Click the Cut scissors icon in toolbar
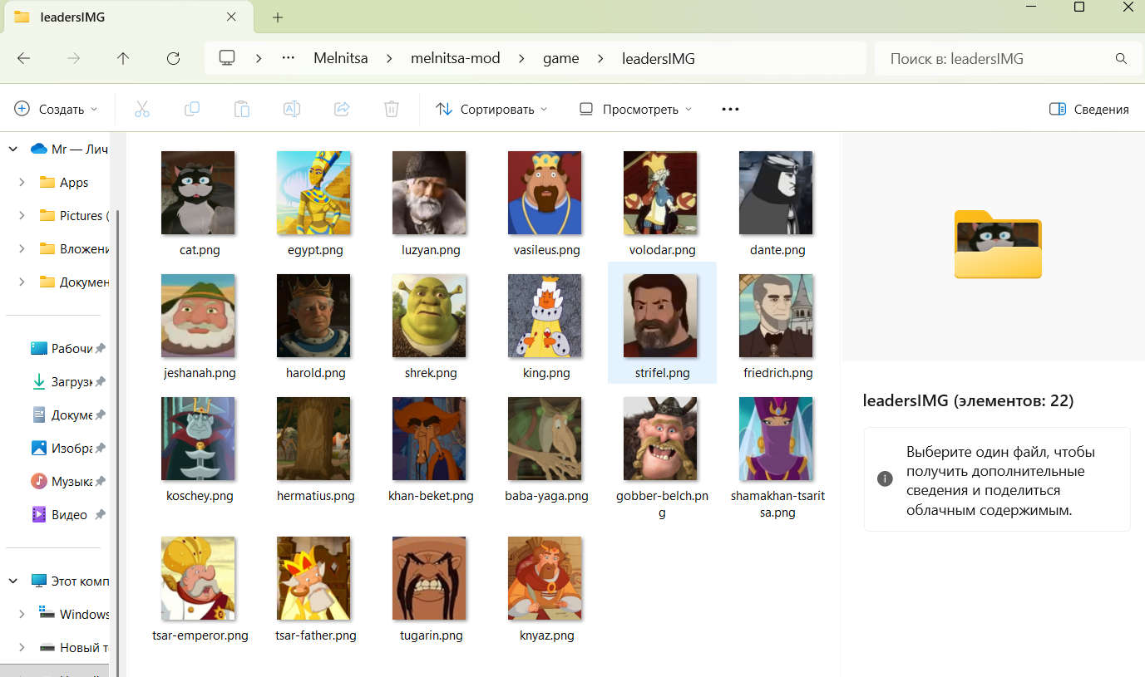Viewport: 1145px width, 677px height. coord(141,109)
